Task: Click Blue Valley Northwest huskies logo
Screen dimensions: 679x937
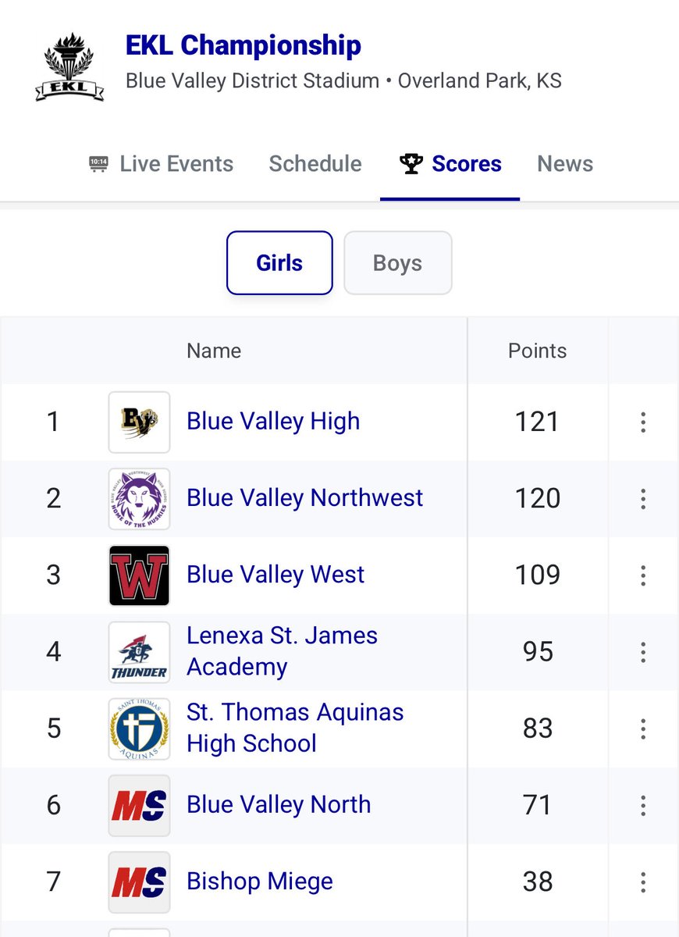Action: tap(139, 498)
